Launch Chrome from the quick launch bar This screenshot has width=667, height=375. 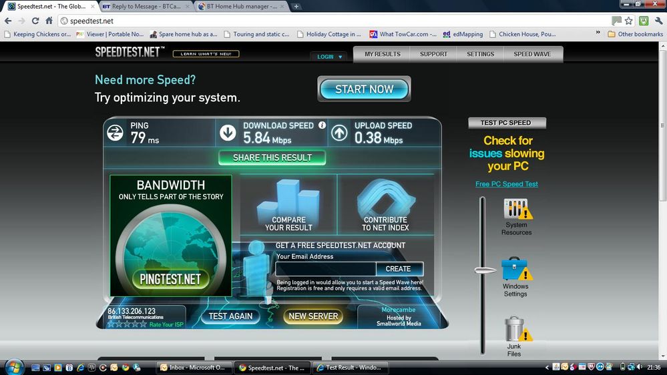(125, 368)
